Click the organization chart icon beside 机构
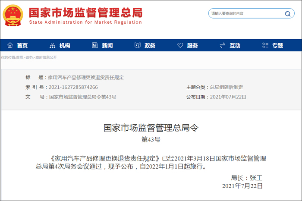 pos(52,45)
